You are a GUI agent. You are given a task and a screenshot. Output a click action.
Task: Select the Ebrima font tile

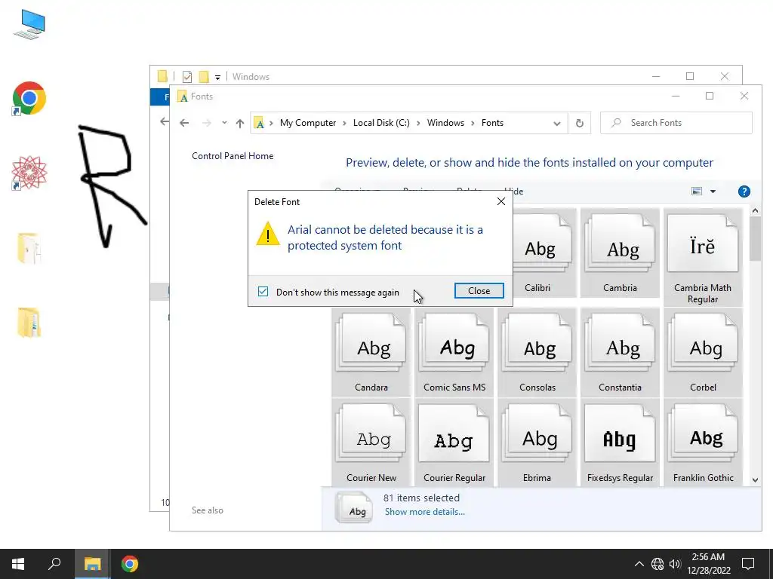(537, 443)
